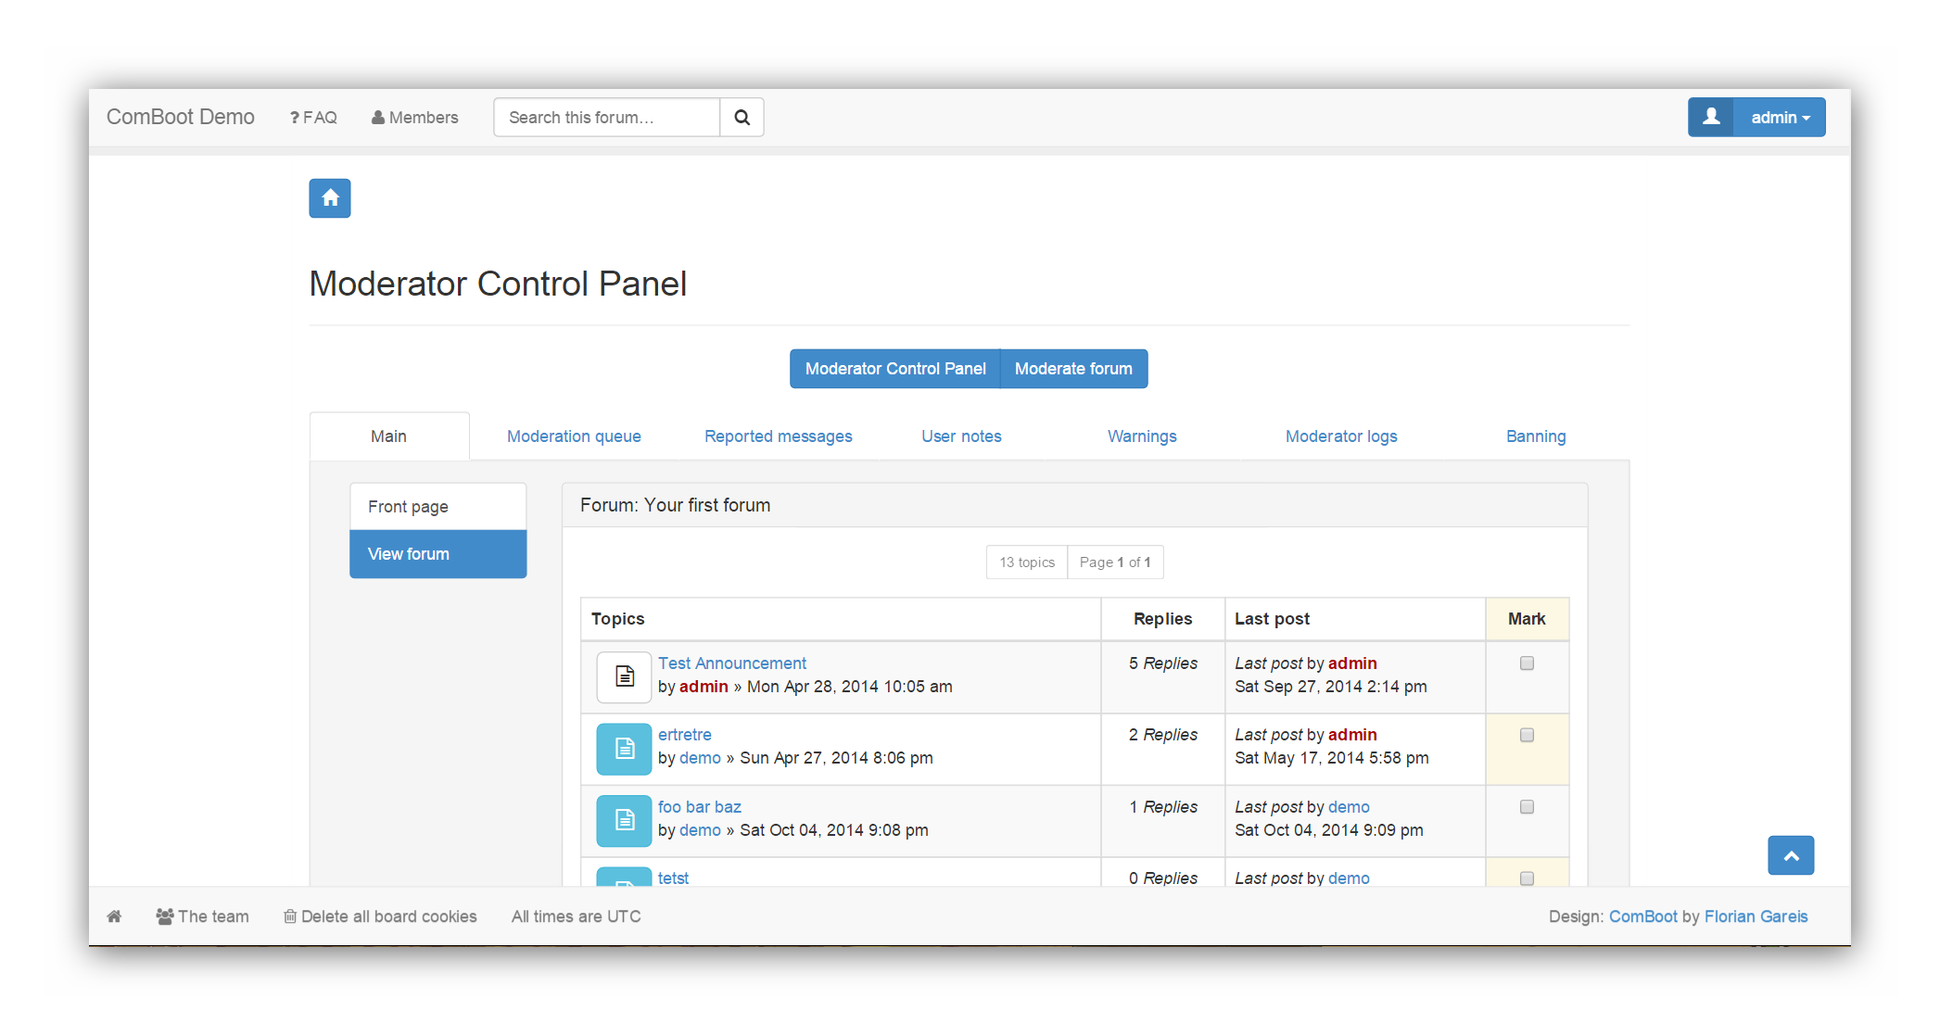Open The team page in footer
The width and height of the screenshot is (1940, 1036).
[203, 916]
